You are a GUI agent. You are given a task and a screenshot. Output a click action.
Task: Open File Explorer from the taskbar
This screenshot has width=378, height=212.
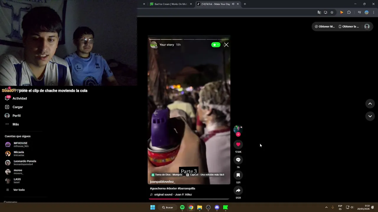point(200,207)
